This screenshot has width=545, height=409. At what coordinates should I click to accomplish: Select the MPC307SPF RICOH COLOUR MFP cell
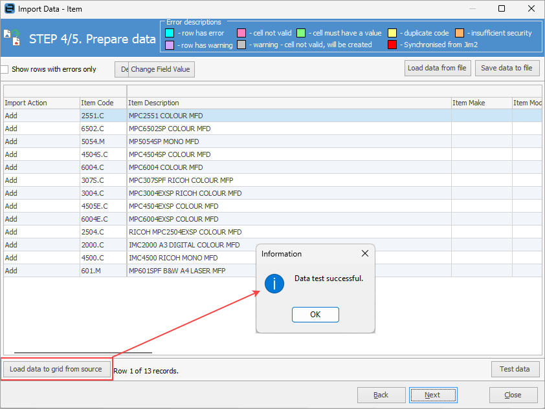pyautogui.click(x=289, y=180)
